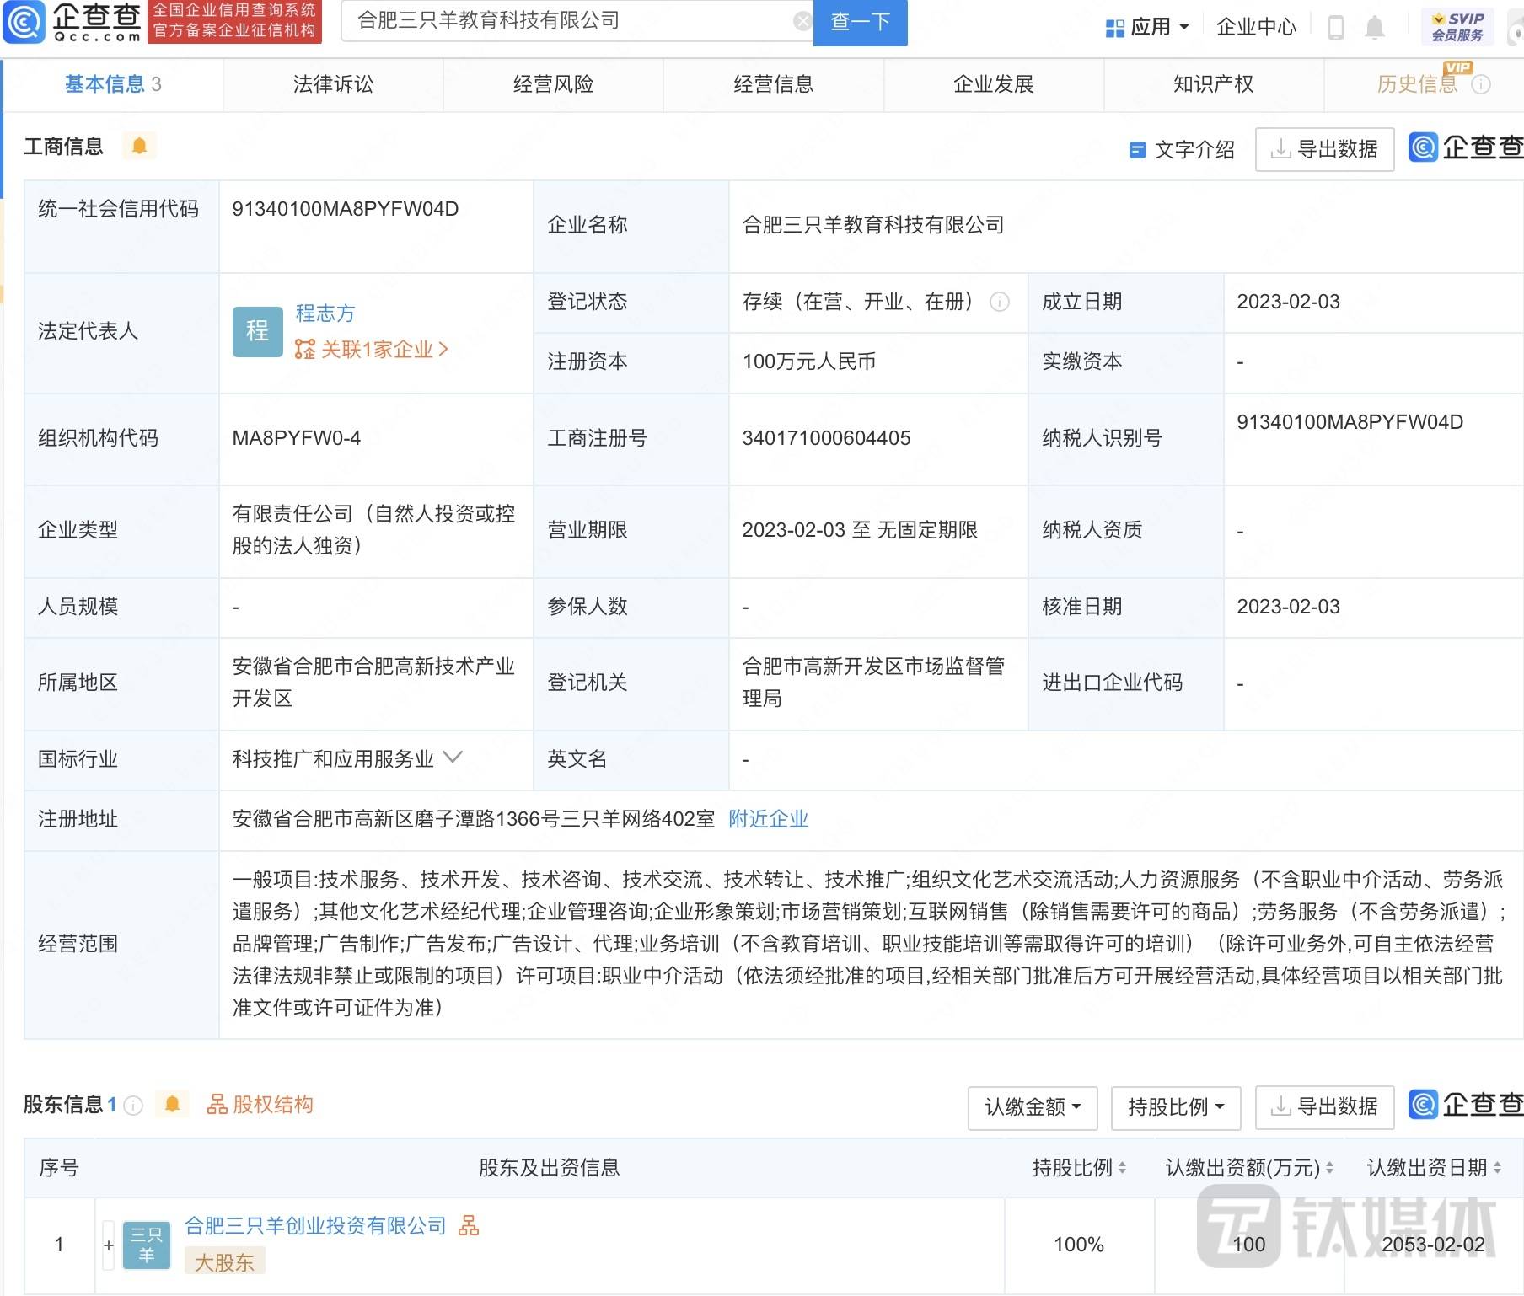This screenshot has width=1524, height=1296.
Task: Click the 查一下 search button
Action: point(860,22)
